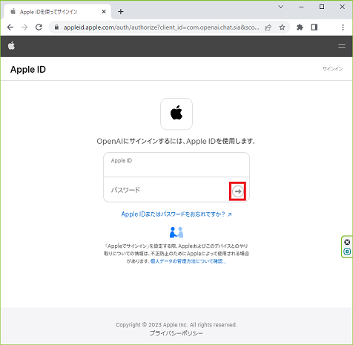The height and width of the screenshot is (345, 353).
Task: Toggle the browser side panel icon
Action: pyautogui.click(x=314, y=27)
